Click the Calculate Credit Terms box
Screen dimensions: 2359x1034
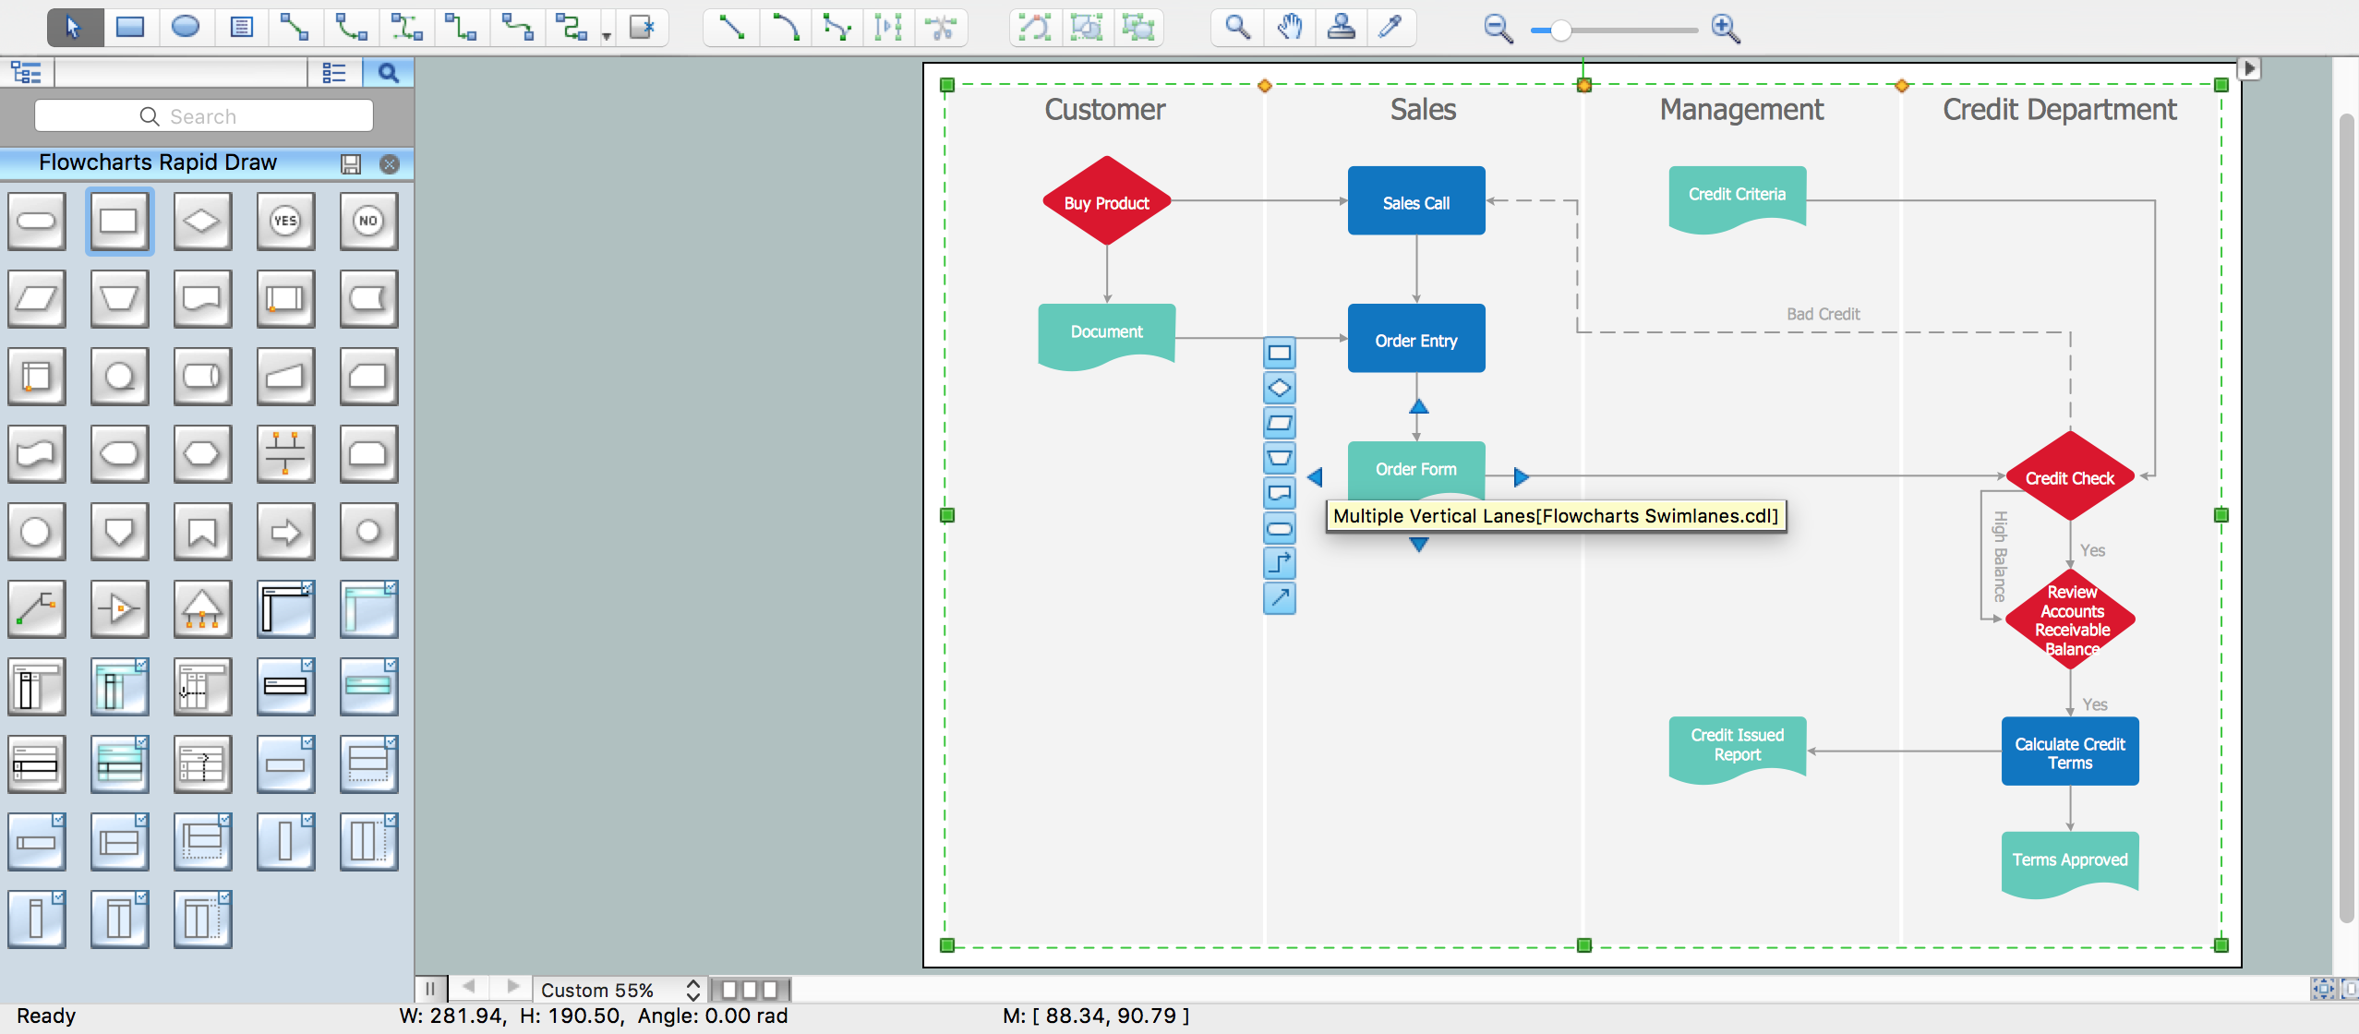[x=2069, y=751]
